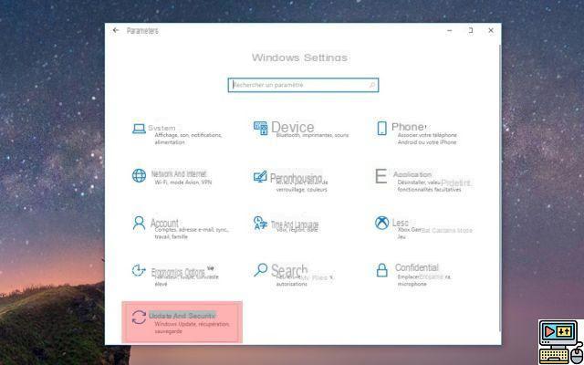Open the Search category label
The width and height of the screenshot is (584, 365).
[x=289, y=270]
